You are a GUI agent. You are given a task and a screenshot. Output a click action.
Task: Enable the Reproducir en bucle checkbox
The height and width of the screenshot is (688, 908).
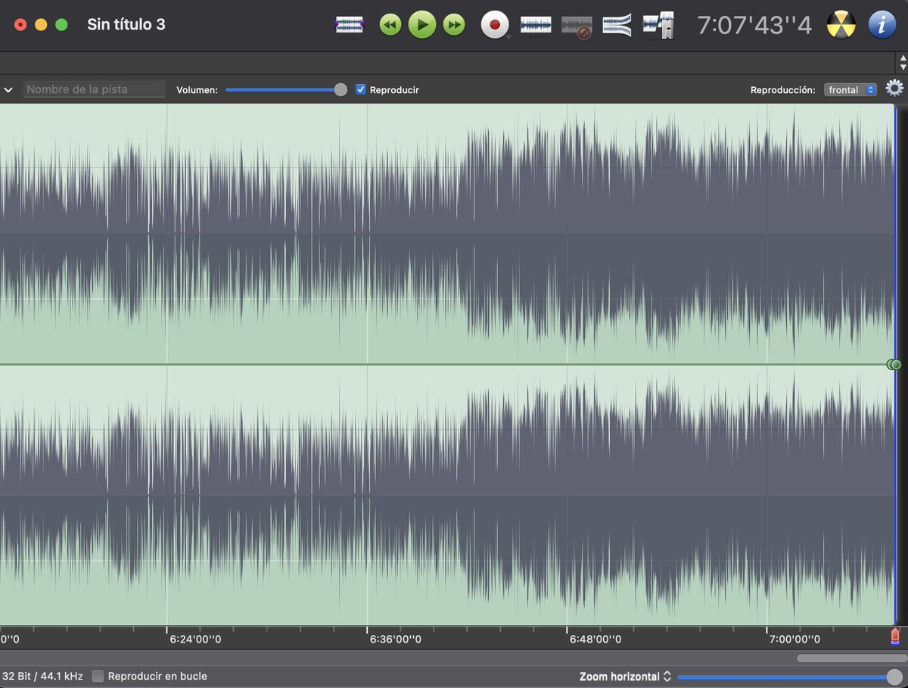pyautogui.click(x=98, y=676)
